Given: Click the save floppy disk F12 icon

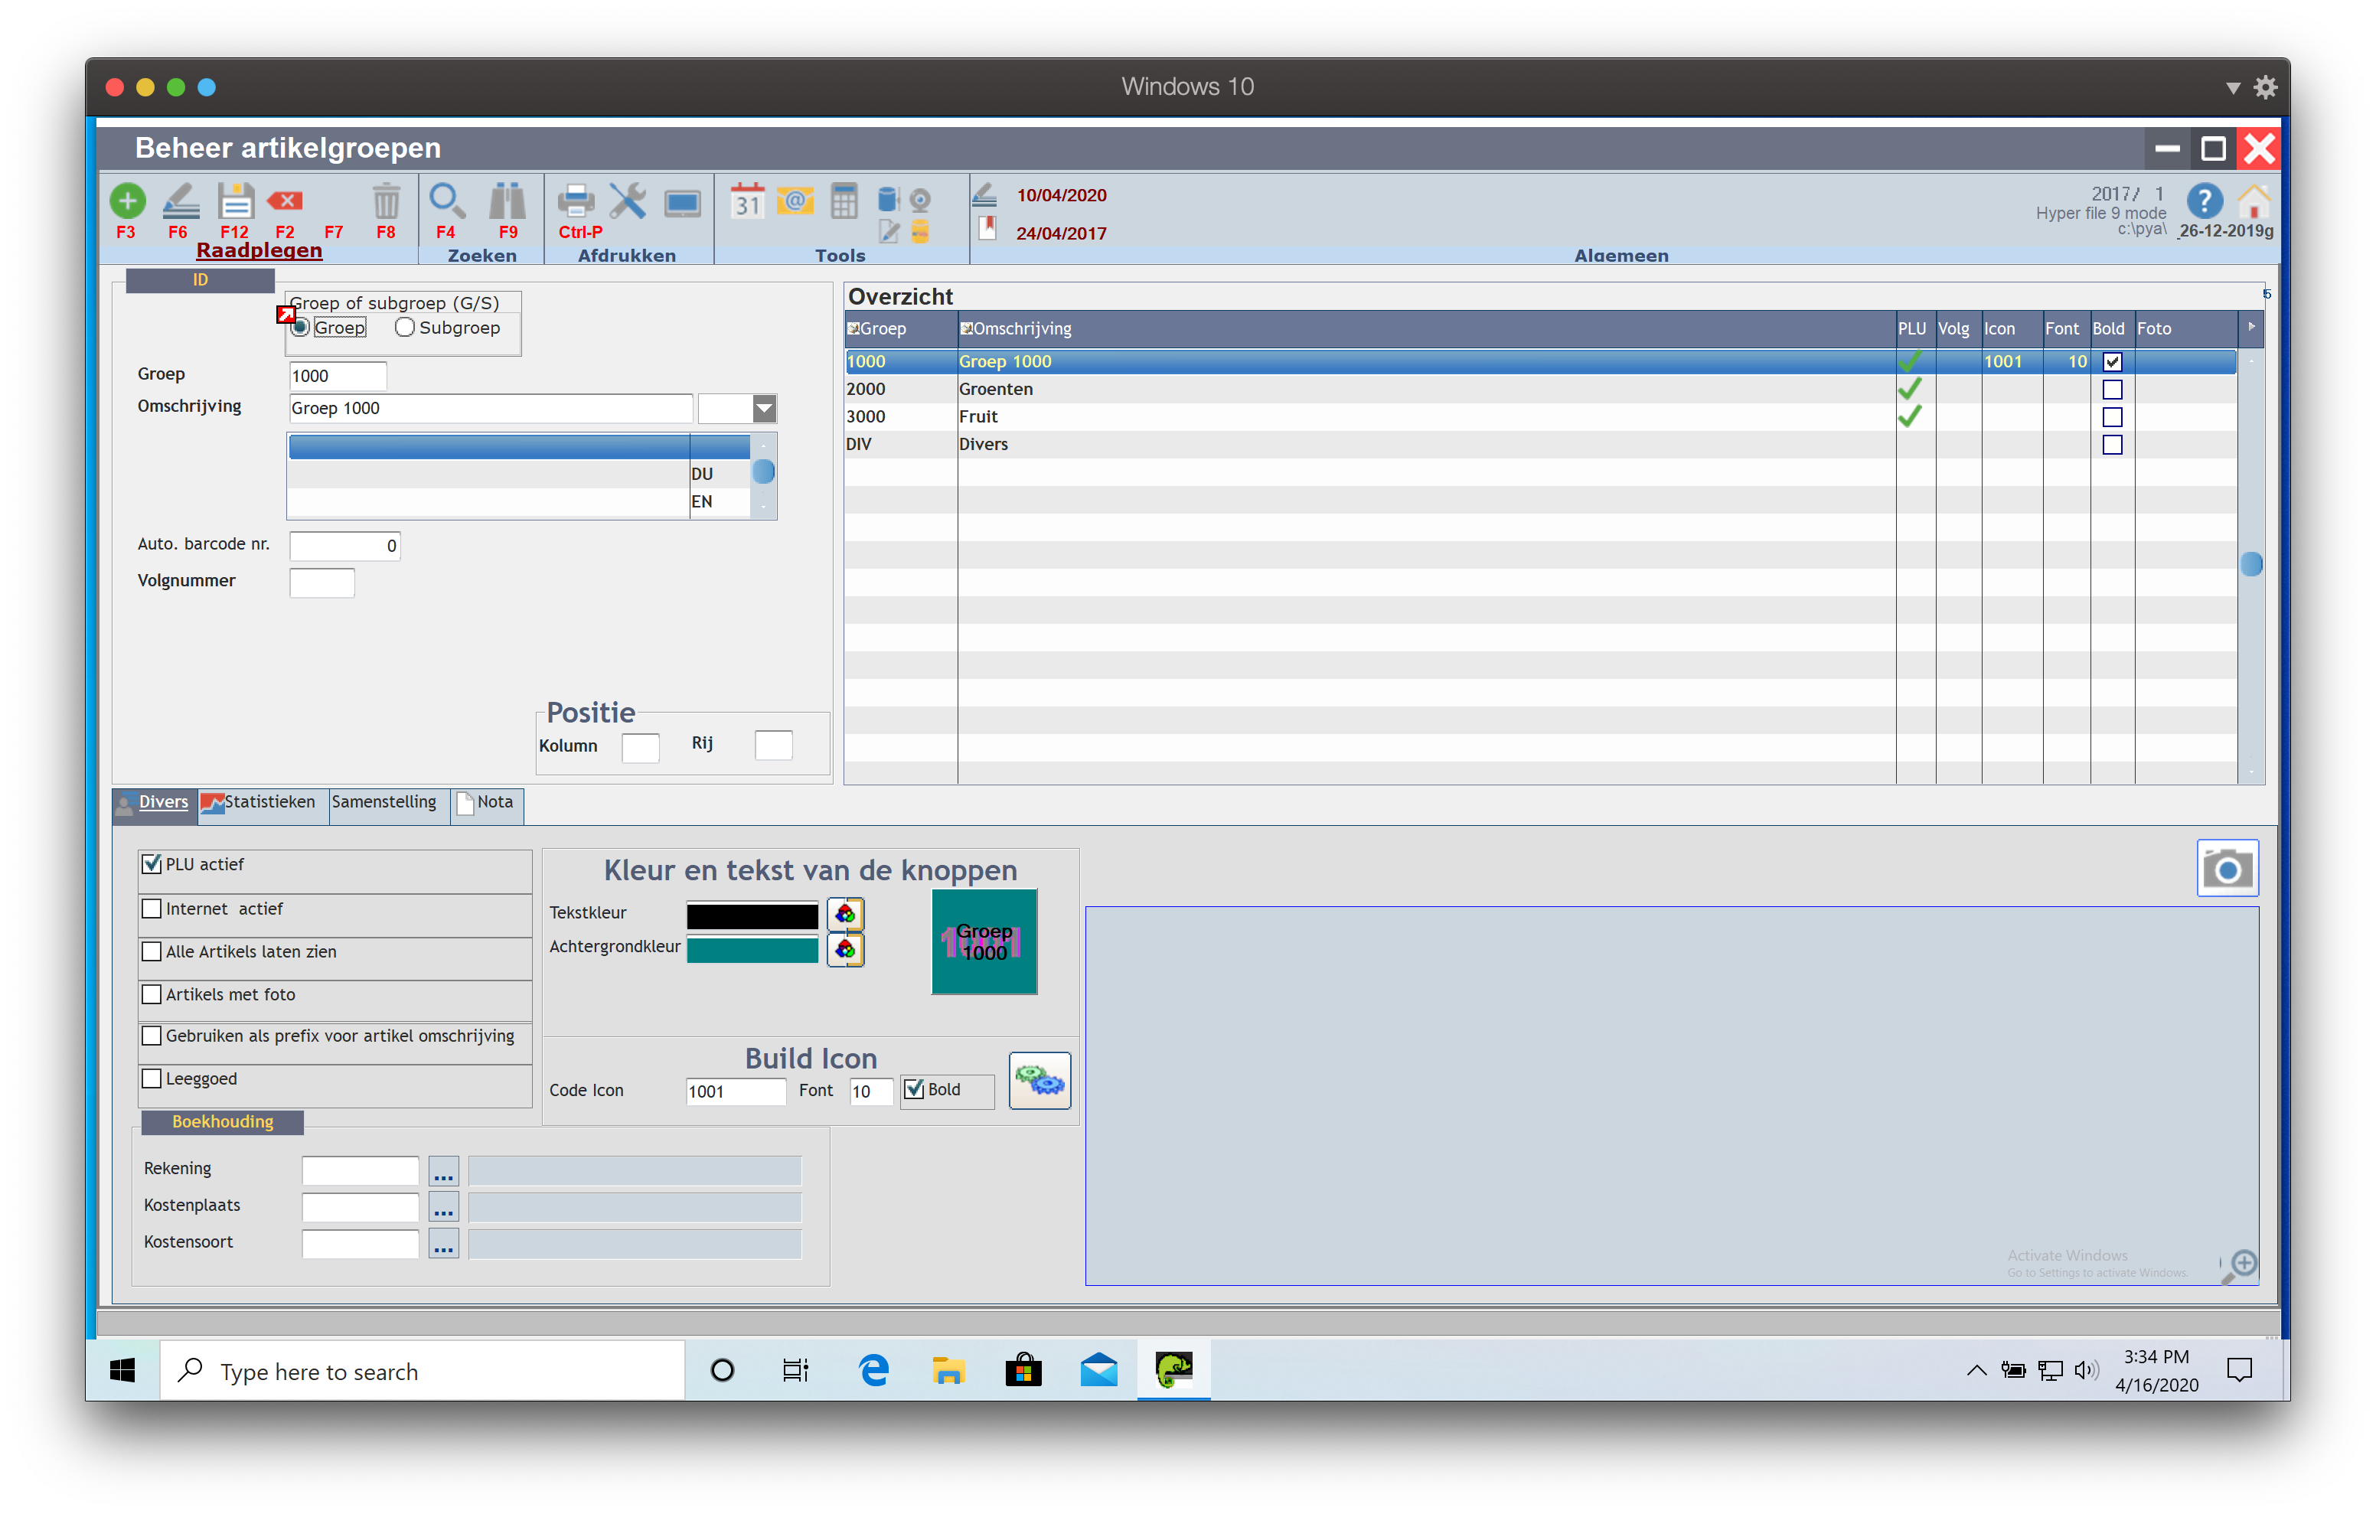Looking at the screenshot, I should pyautogui.click(x=235, y=201).
